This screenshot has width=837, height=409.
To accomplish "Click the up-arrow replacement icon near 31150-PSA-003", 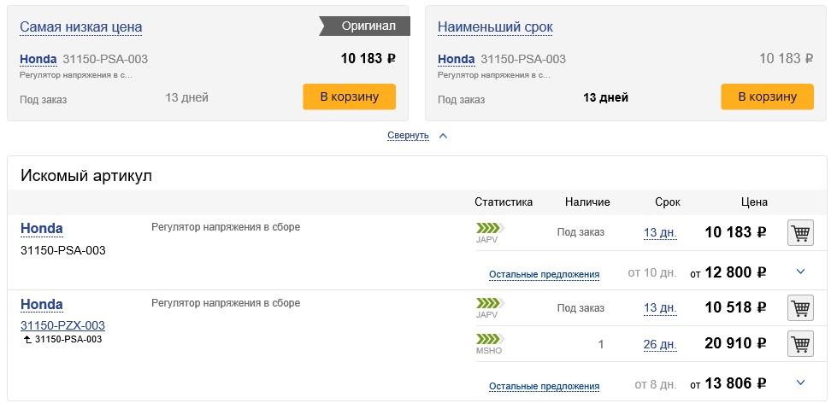I will point(27,340).
